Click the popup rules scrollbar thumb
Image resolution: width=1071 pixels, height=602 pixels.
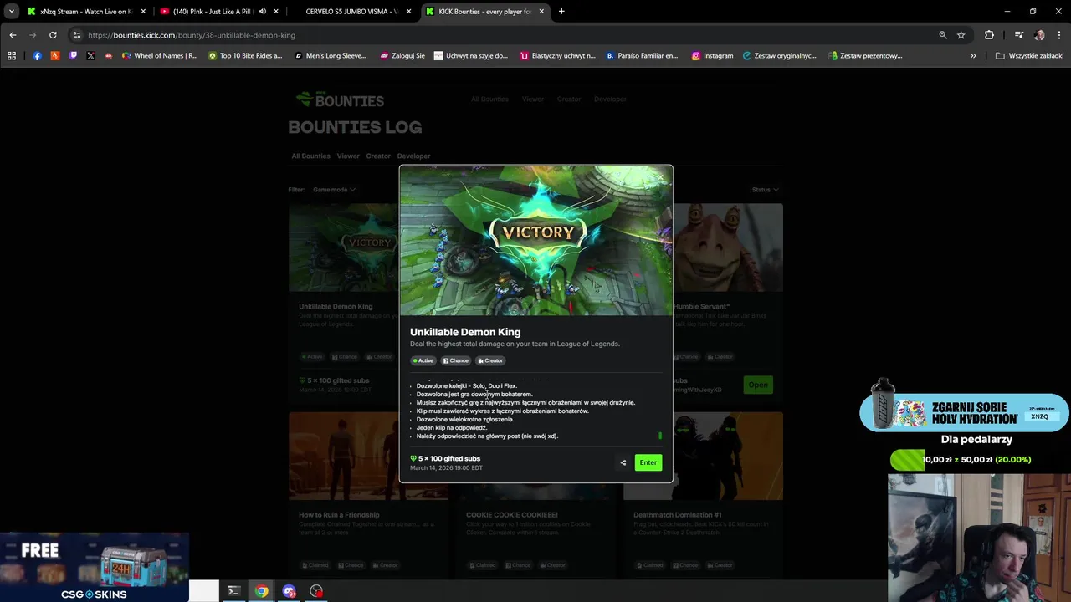tap(660, 436)
